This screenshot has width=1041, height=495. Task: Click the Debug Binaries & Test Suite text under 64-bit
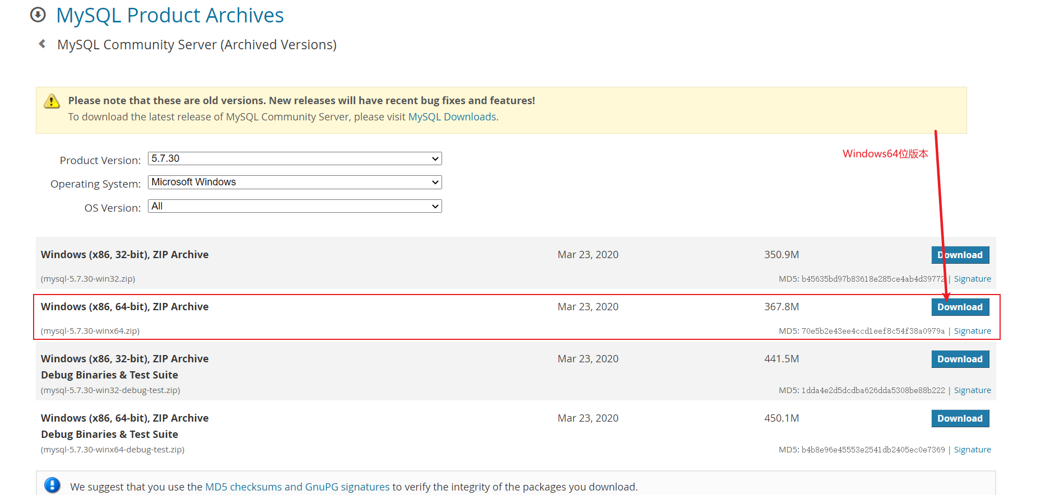(109, 435)
